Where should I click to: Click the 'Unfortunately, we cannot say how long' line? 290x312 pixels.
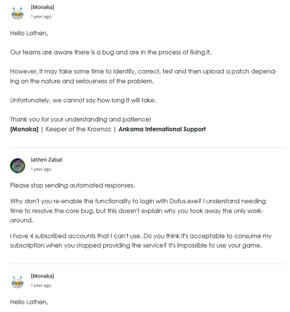(x=83, y=100)
